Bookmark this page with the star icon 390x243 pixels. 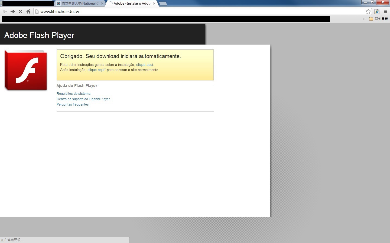pos(368,12)
